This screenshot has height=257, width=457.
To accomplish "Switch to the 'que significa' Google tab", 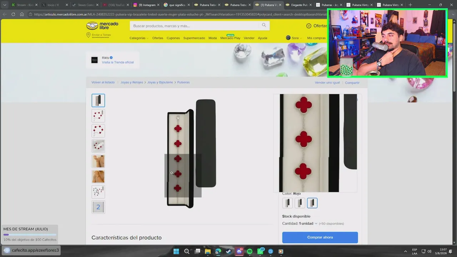I will (176, 5).
